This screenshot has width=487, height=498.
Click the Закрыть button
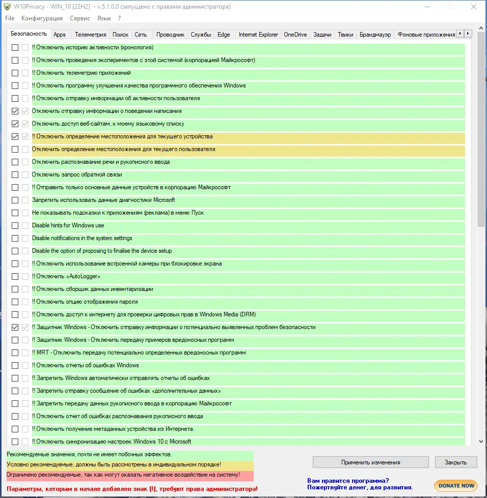456,462
